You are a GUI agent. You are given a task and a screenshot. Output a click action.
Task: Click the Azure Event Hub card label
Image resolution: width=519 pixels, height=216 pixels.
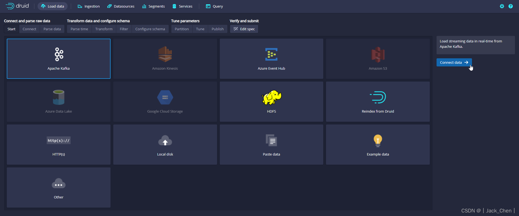(x=271, y=68)
